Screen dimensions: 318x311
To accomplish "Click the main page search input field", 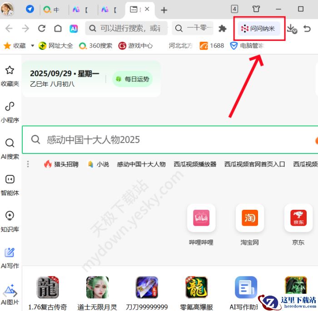I will [170, 140].
